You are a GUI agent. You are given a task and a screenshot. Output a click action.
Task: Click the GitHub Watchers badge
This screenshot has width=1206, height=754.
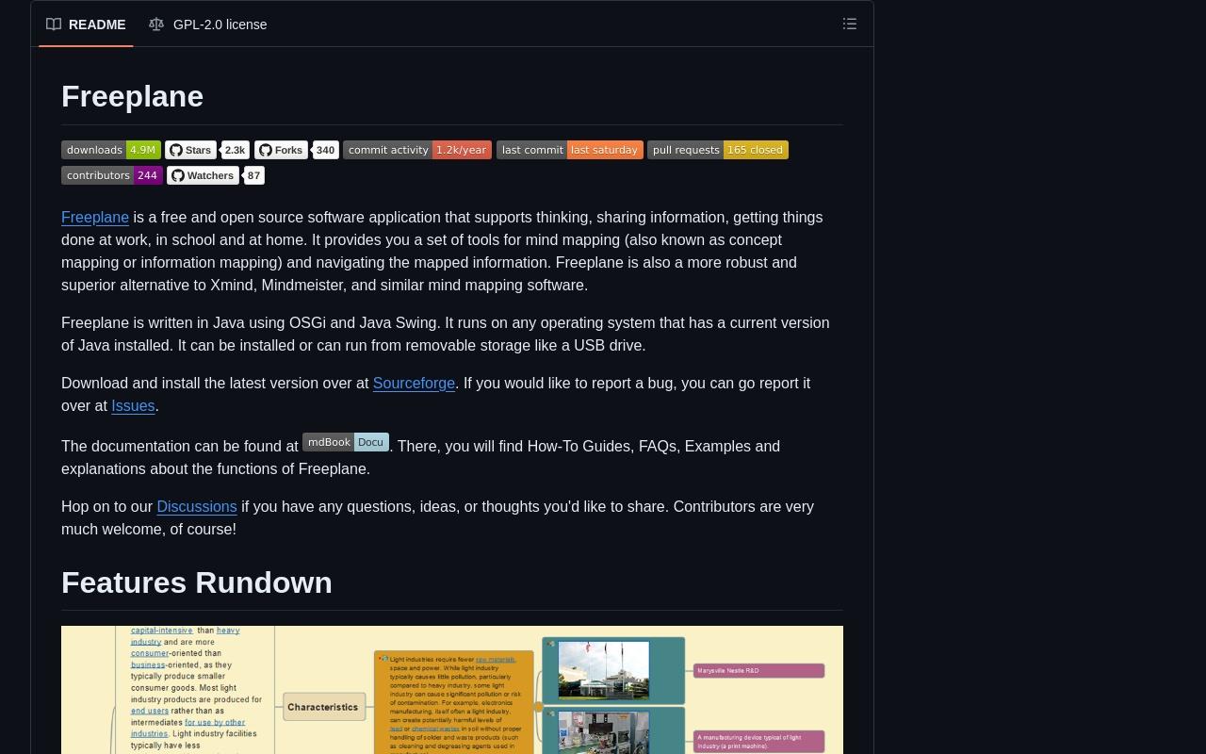pyautogui.click(x=203, y=175)
